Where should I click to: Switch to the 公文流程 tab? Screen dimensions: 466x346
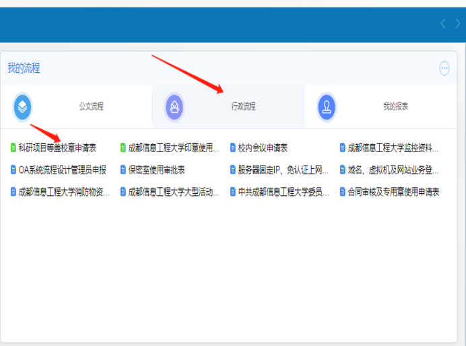pyautogui.click(x=91, y=106)
